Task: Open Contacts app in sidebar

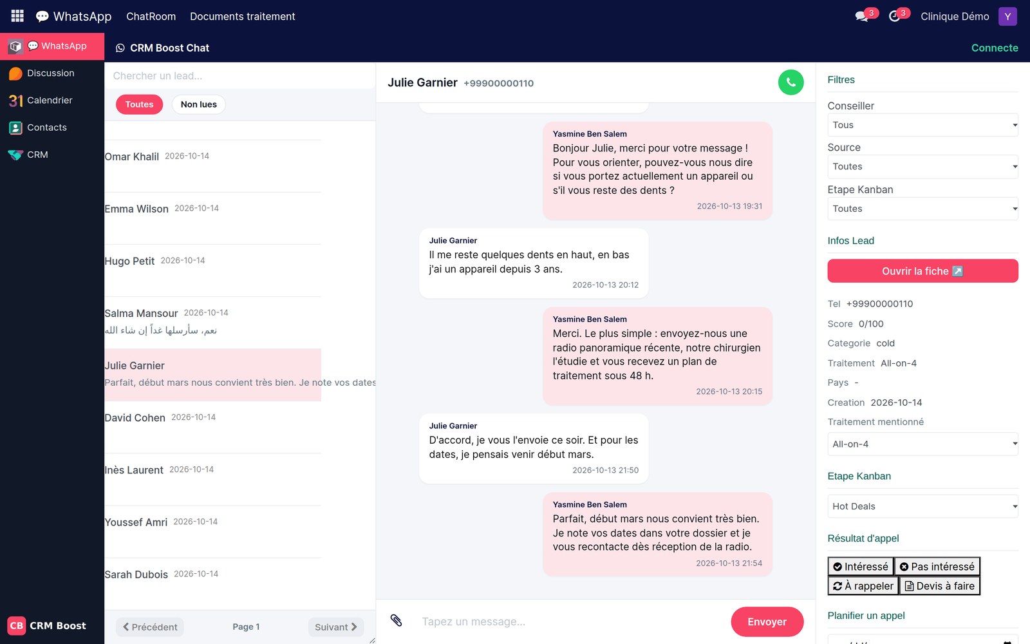Action: (x=52, y=128)
